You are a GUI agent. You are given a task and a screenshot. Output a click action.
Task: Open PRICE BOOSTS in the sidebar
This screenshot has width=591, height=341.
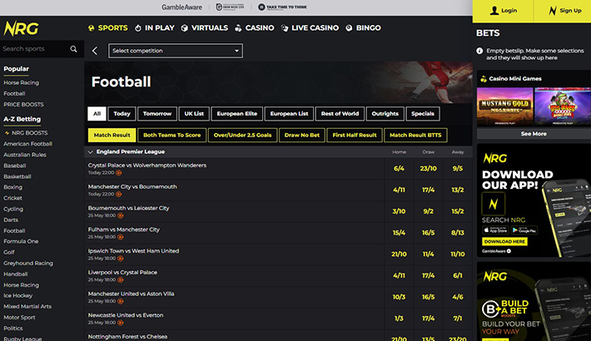[23, 104]
